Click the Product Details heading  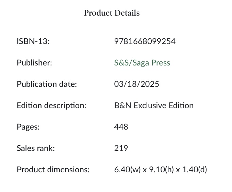[112, 13]
